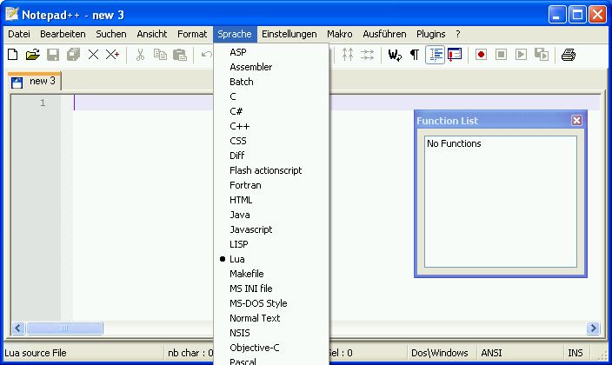The width and height of the screenshot is (612, 365).
Task: Click the Cut scissors icon
Action: pyautogui.click(x=140, y=55)
